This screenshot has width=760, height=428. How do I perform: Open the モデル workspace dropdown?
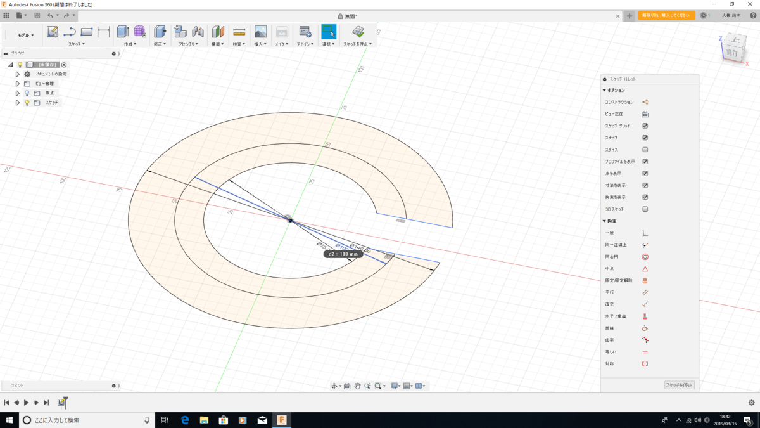point(25,35)
